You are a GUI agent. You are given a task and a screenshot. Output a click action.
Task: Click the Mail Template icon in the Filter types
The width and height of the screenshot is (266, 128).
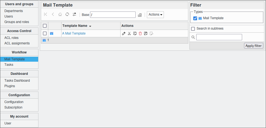click(200, 18)
